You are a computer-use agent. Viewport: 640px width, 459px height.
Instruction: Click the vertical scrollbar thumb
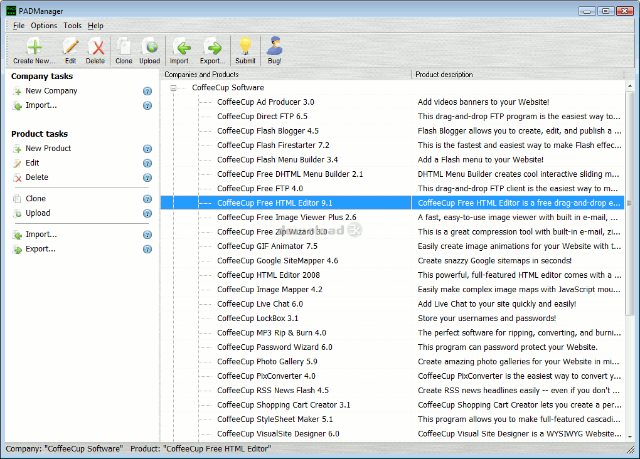click(x=630, y=203)
